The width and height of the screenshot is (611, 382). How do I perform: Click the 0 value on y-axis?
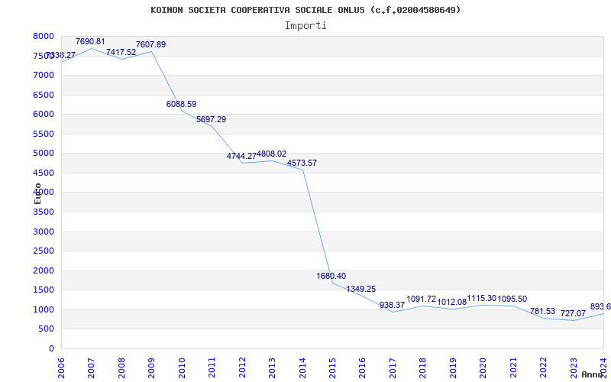click(x=51, y=349)
